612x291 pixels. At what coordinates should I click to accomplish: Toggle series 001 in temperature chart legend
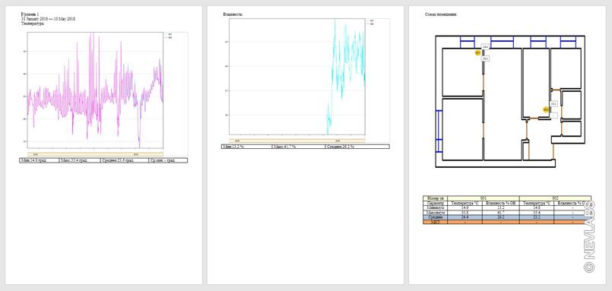click(169, 34)
